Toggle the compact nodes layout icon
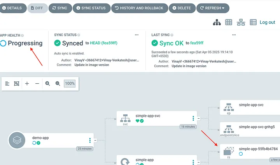 click(7, 83)
